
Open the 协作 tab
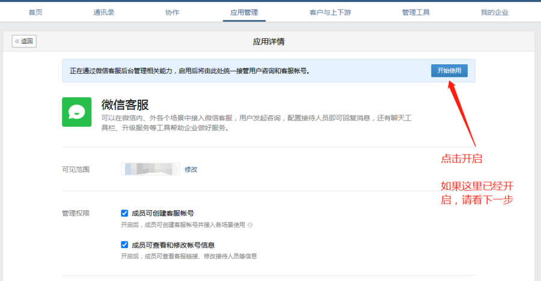(x=172, y=13)
